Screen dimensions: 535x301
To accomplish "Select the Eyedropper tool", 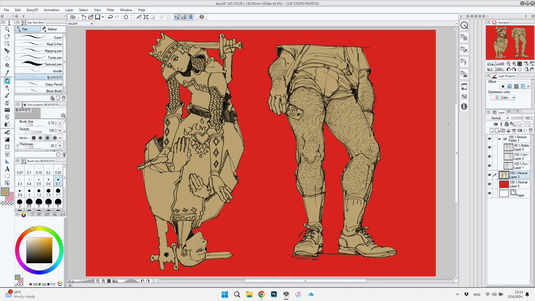I will [x=7, y=73].
